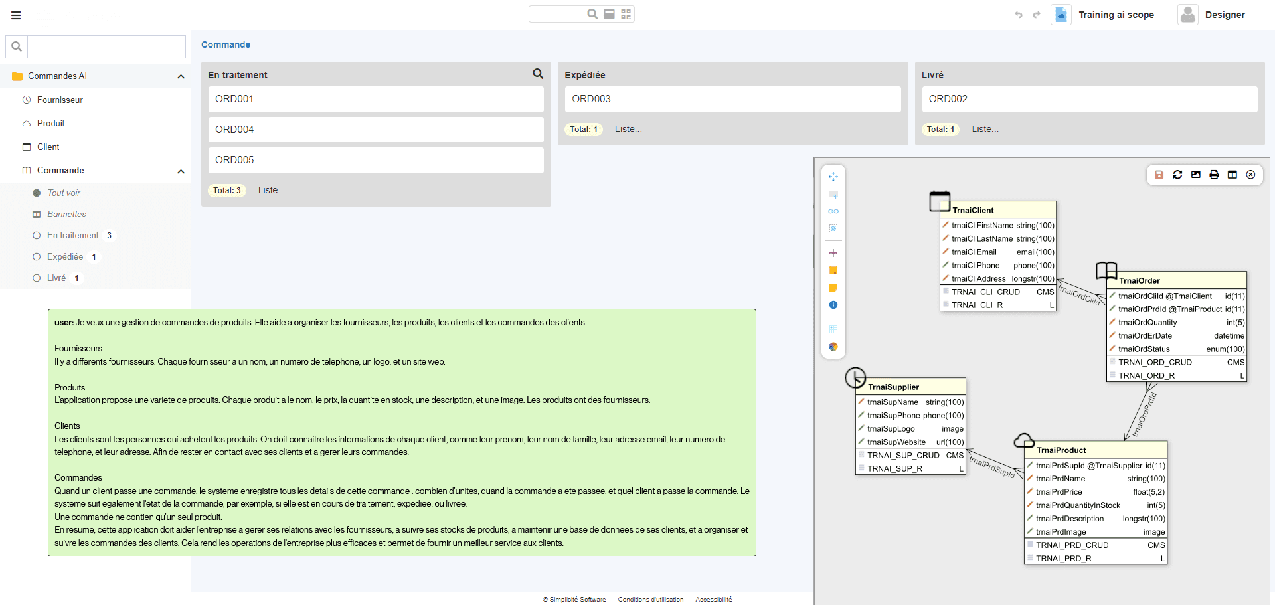This screenshot has width=1275, height=605.
Task: Save the model diagram
Action: [x=1159, y=175]
